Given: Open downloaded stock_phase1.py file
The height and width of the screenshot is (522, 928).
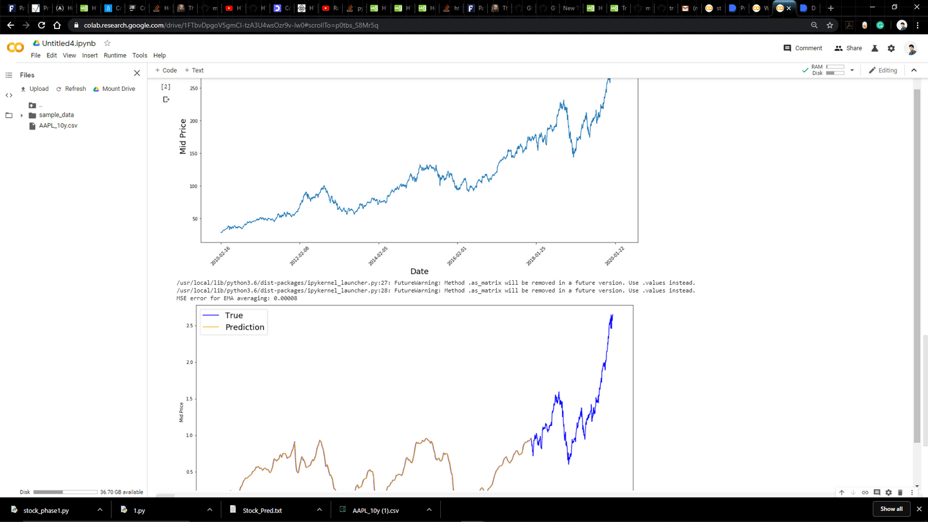Looking at the screenshot, I should [46, 510].
